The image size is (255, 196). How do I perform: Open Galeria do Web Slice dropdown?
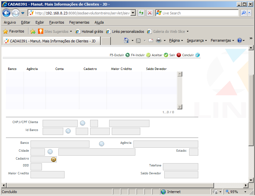click(187, 32)
